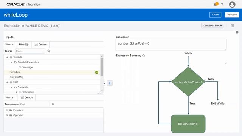Click the Filter button in Inputs
The width and height of the screenshot is (242, 136).
[23, 45]
